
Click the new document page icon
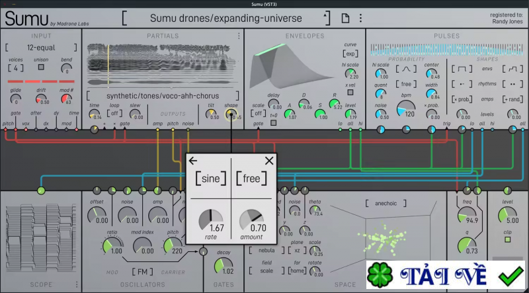[x=345, y=18]
